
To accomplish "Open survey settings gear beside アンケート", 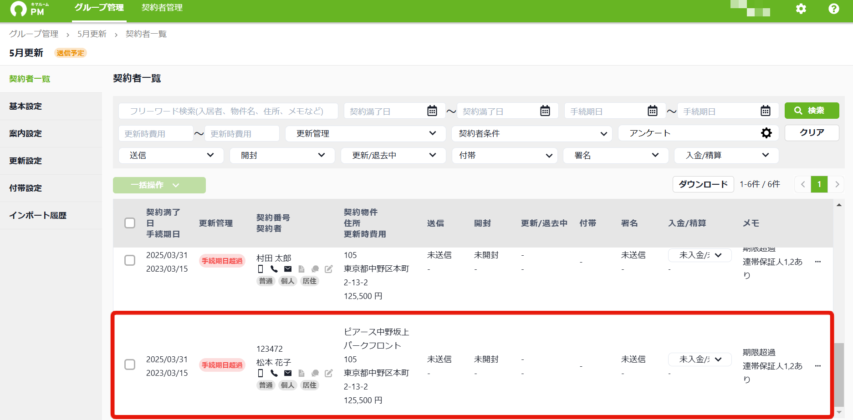I will click(766, 133).
